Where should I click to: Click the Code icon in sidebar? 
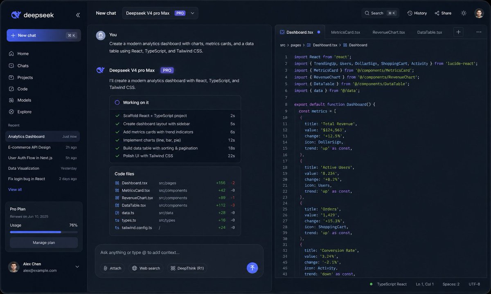pyautogui.click(x=11, y=89)
